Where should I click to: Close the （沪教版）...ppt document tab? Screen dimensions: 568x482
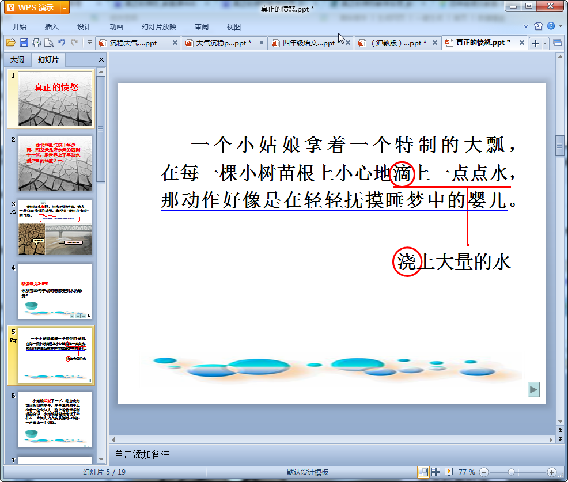[x=435, y=43]
